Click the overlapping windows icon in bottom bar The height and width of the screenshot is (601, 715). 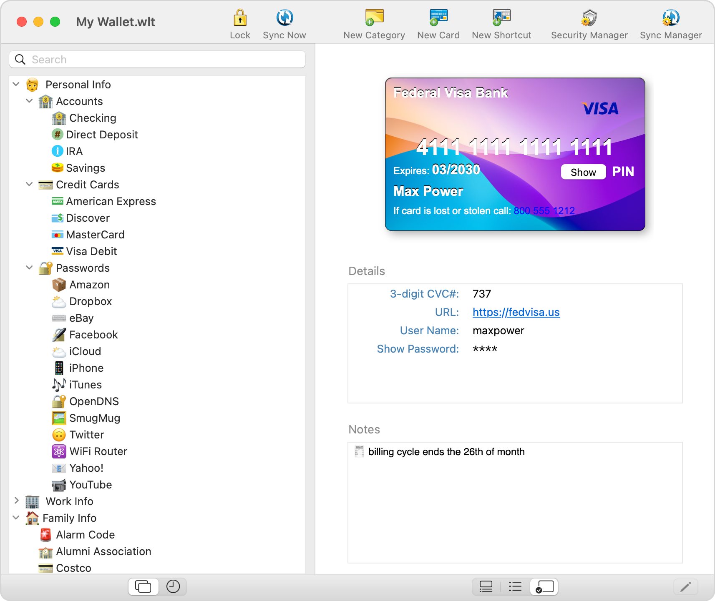(143, 587)
